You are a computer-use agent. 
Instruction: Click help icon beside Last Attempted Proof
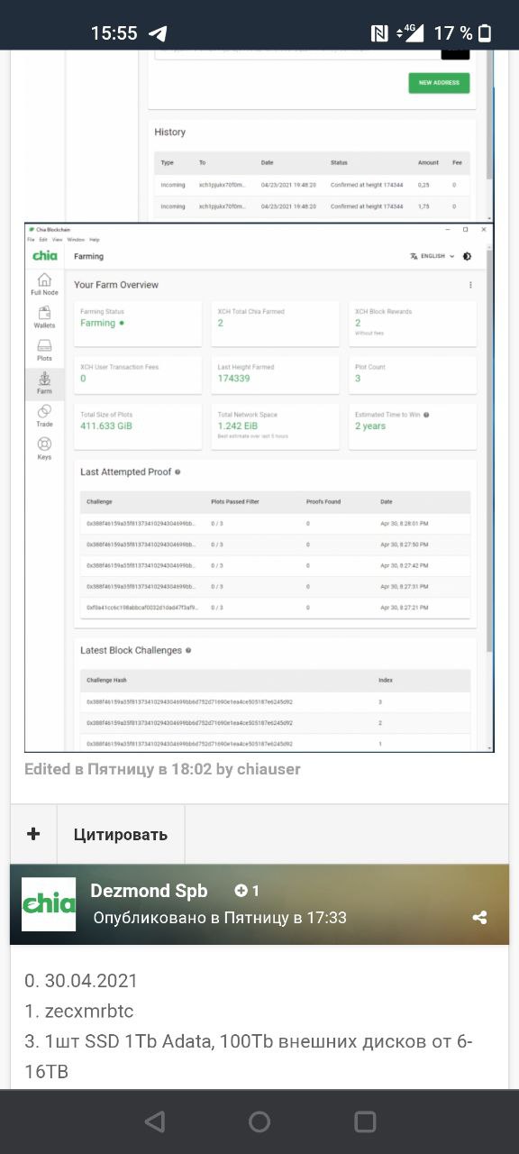point(178,472)
